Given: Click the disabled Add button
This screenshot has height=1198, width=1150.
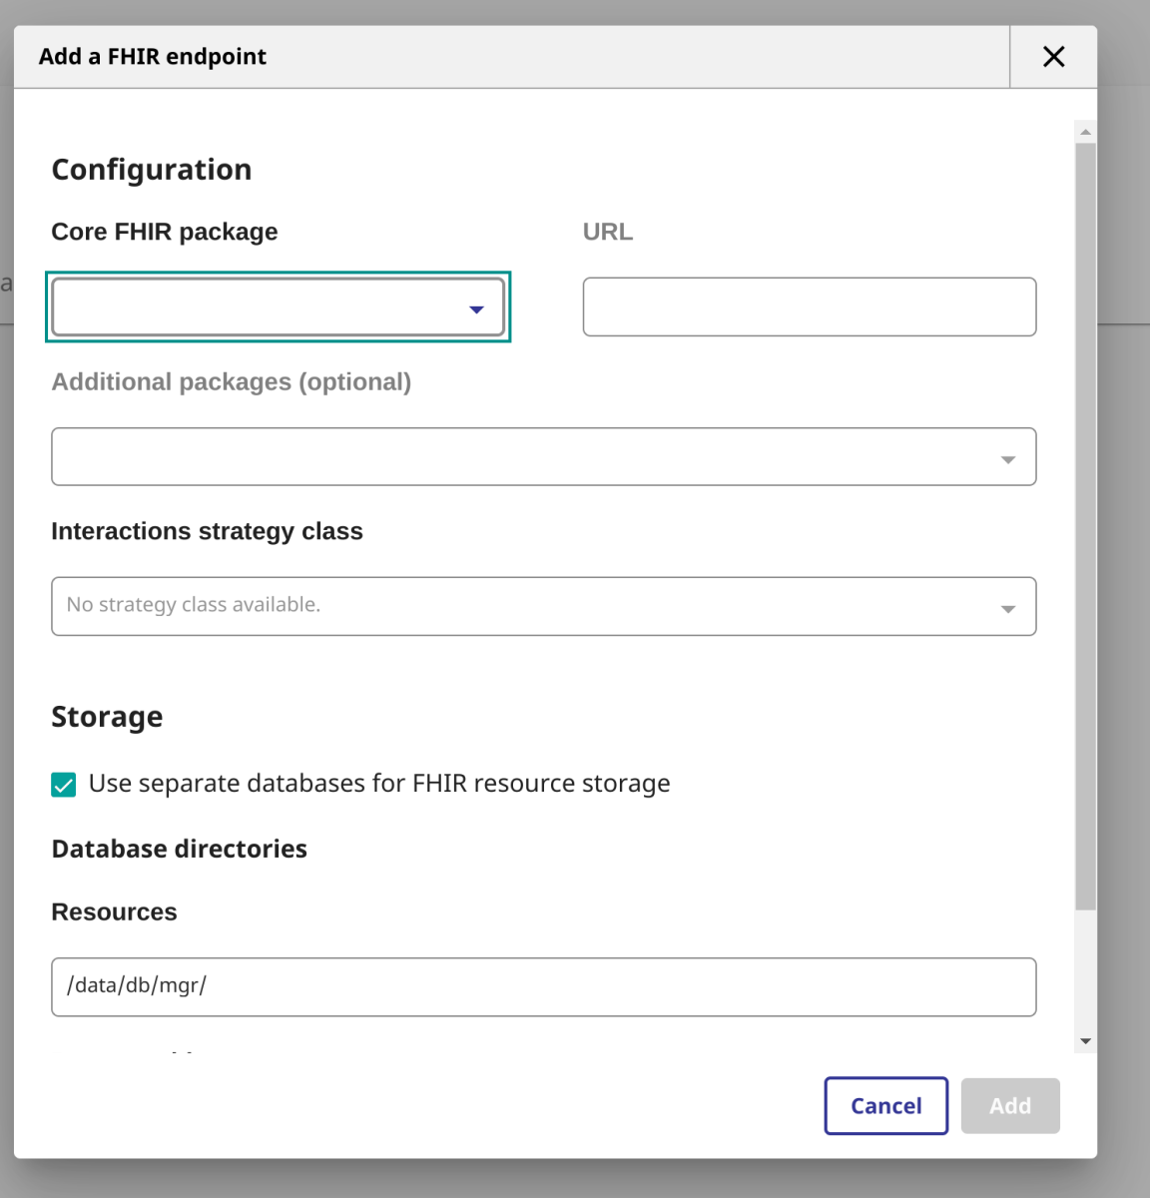Looking at the screenshot, I should pyautogui.click(x=1010, y=1106).
